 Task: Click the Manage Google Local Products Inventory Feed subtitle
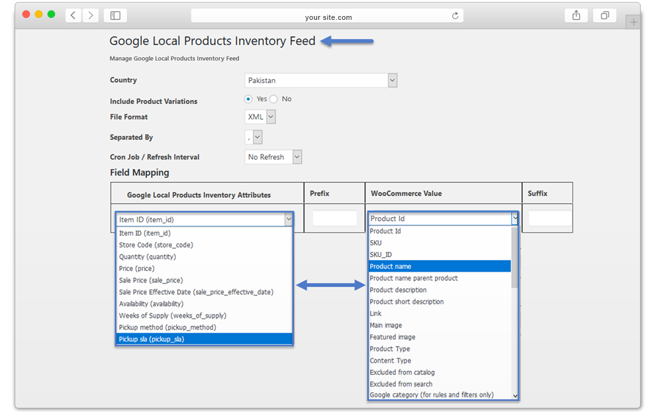(174, 58)
